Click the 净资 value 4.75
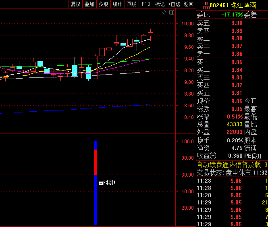Screen dimensions: 268x227 (x=237, y=148)
